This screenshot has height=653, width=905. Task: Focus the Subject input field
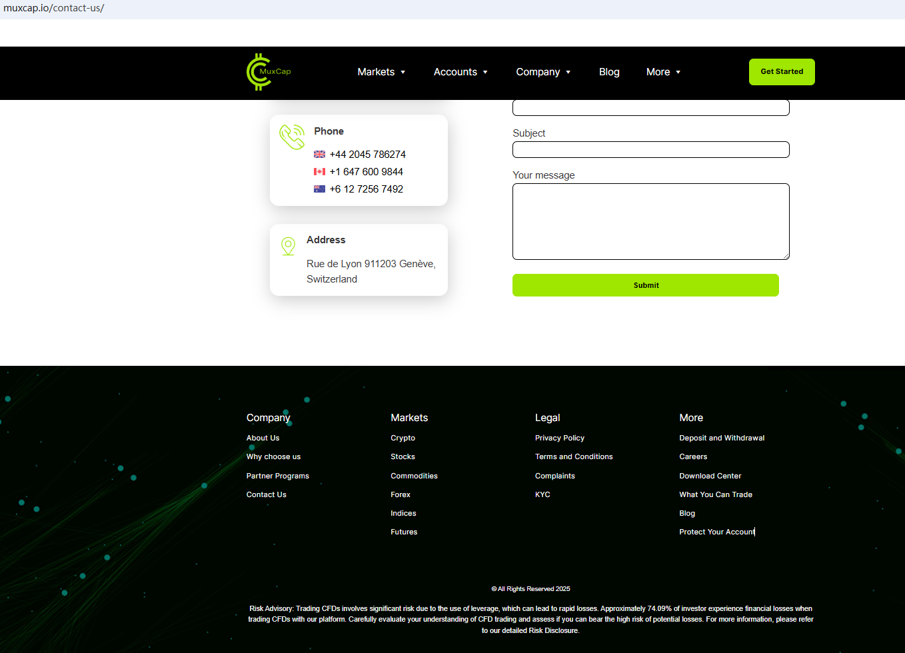pos(651,150)
